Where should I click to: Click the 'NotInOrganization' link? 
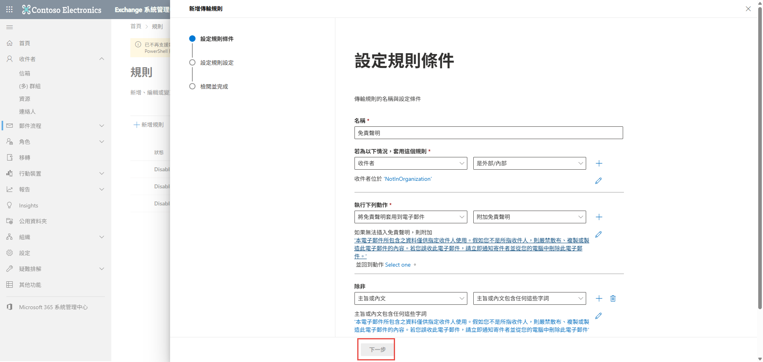click(x=408, y=179)
